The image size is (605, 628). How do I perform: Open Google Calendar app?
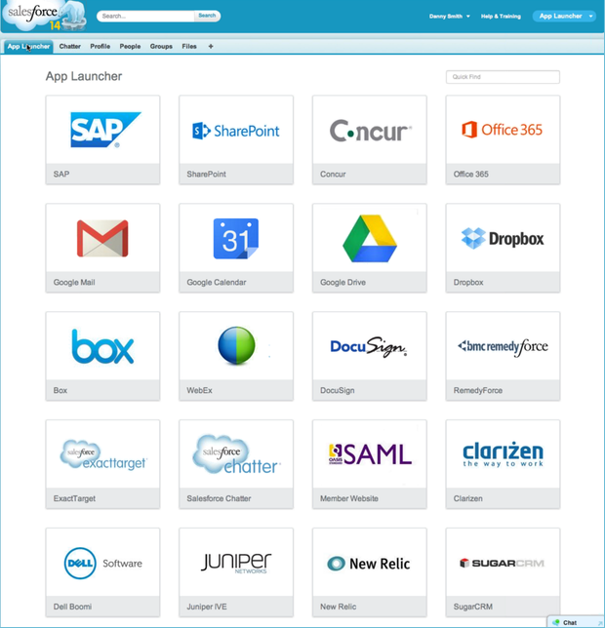236,248
